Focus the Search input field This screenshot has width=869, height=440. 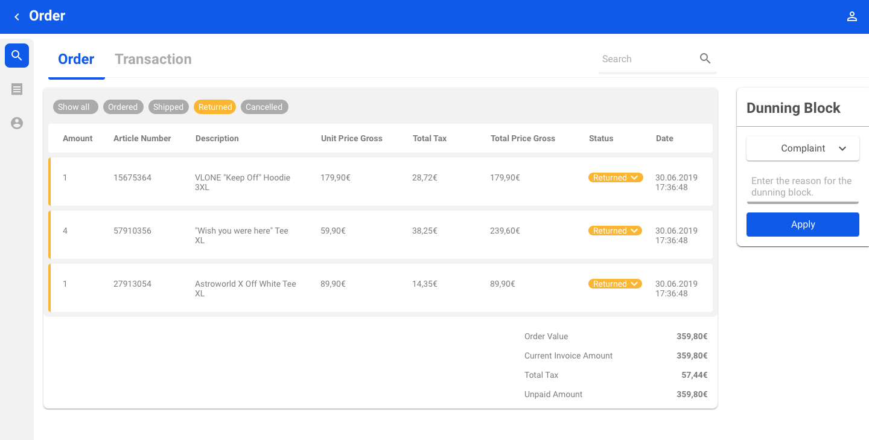click(x=647, y=59)
